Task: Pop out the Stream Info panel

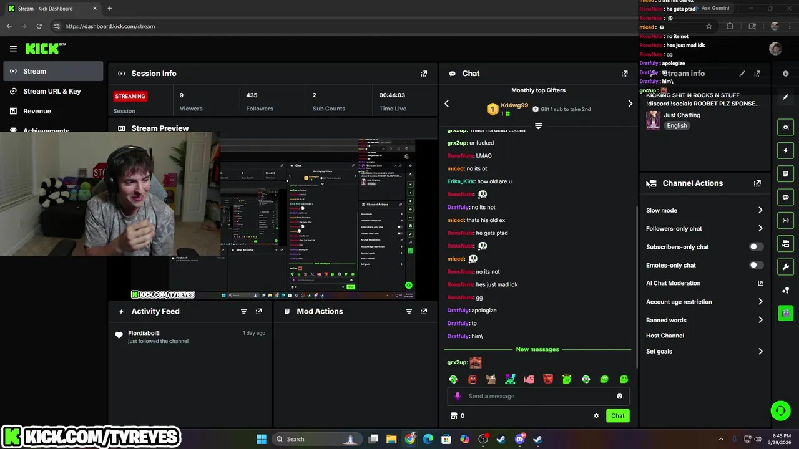Action: [757, 74]
